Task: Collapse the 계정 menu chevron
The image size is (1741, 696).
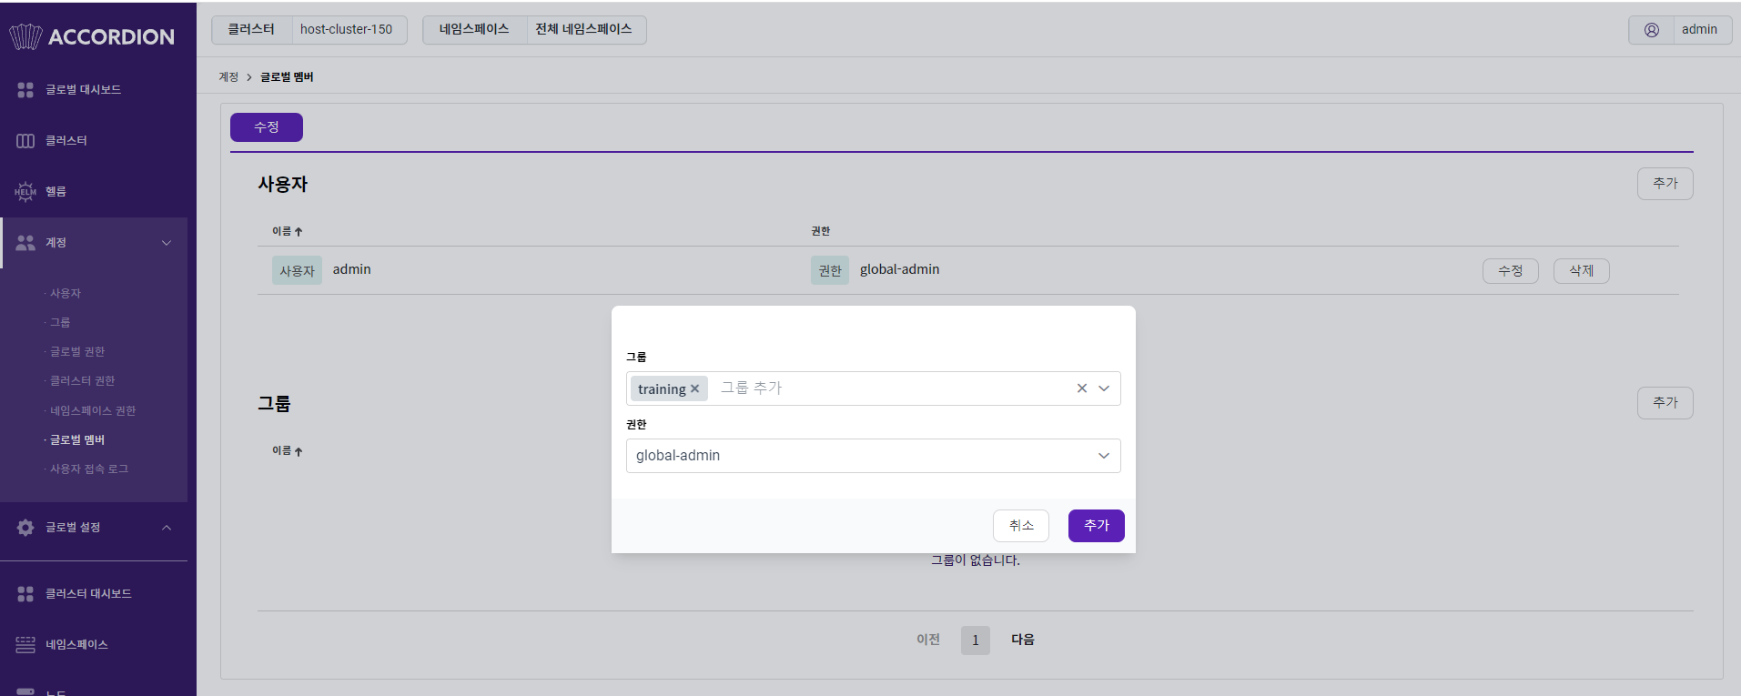Action: pos(167,243)
